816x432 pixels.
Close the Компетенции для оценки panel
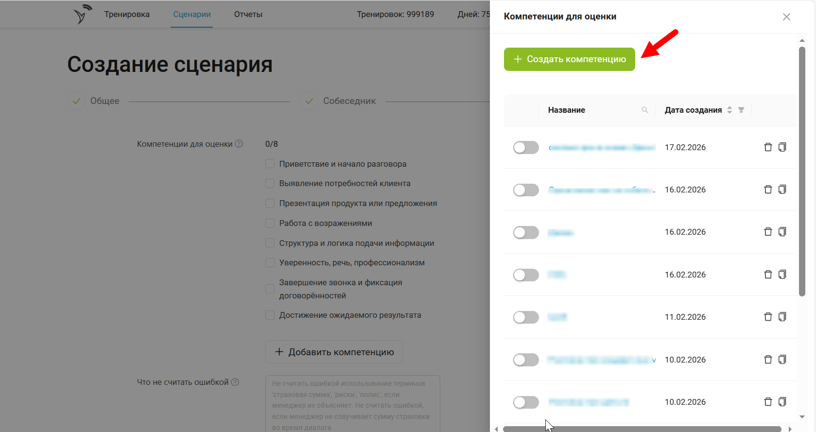coord(786,17)
